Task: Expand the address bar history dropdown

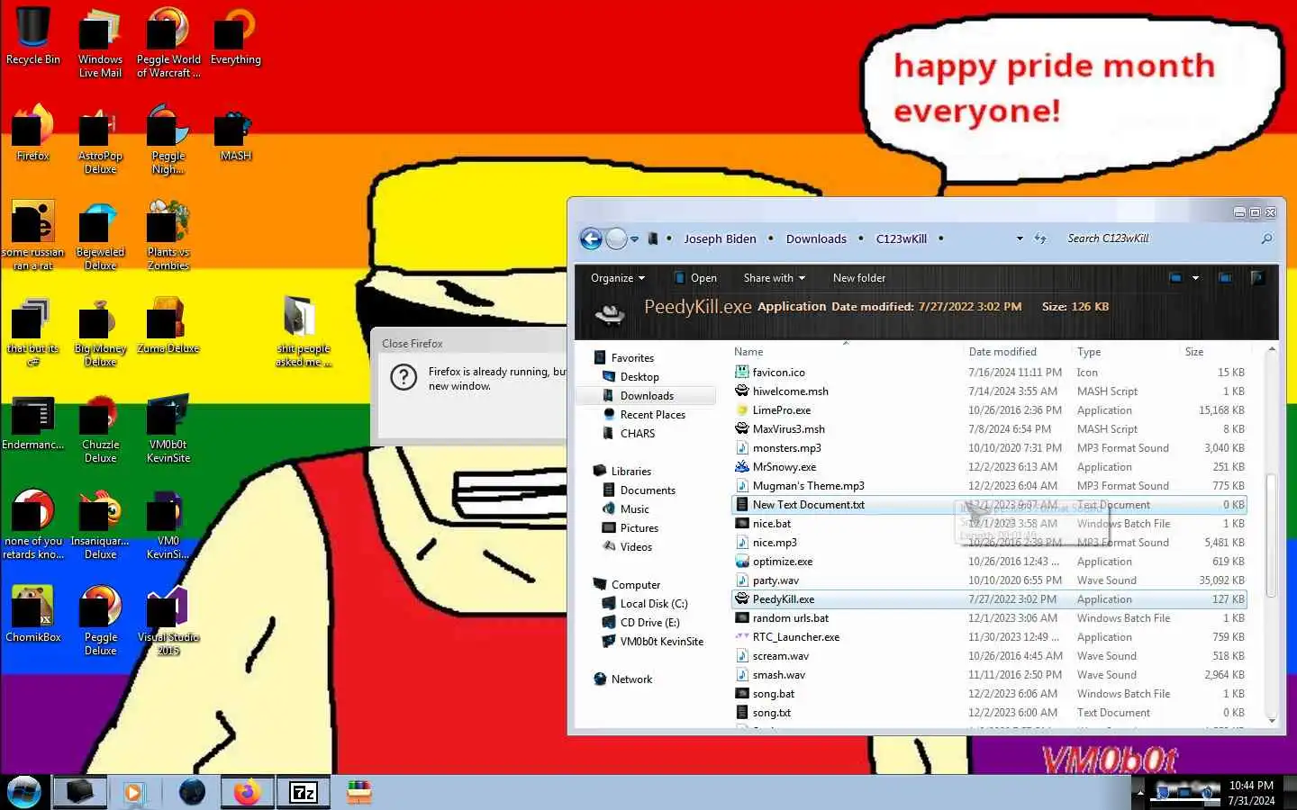Action: 1020,238
